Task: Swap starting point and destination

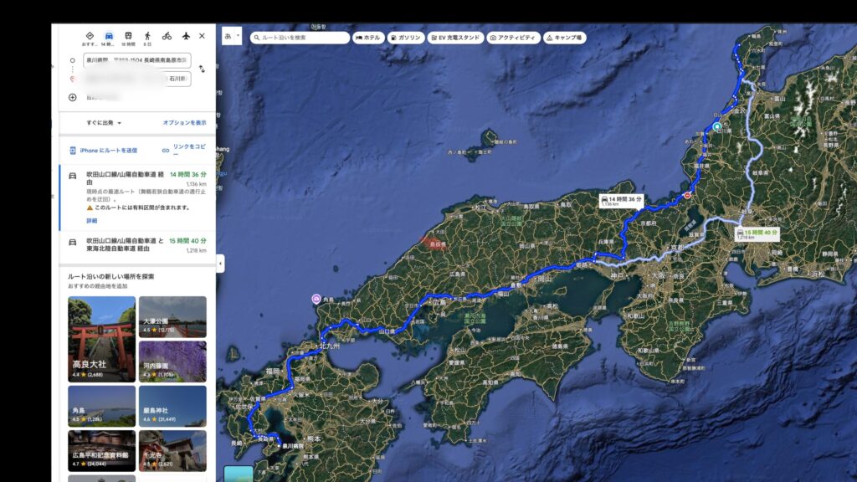Action: coord(202,69)
